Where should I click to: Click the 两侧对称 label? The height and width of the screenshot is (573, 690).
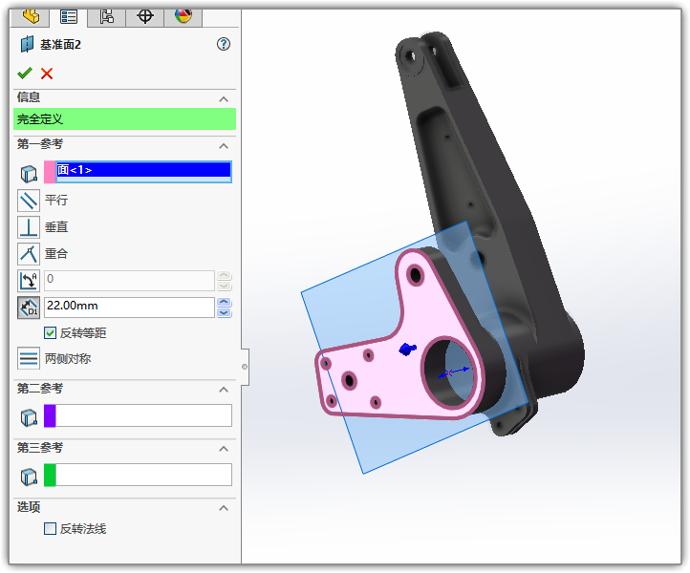click(x=68, y=359)
